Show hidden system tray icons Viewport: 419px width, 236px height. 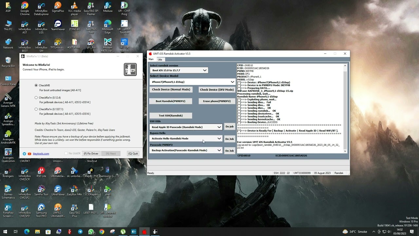coord(374,232)
